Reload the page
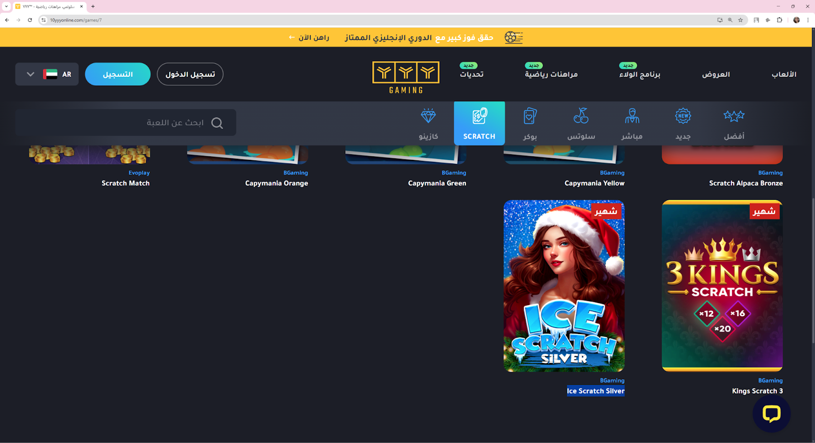Screen dimensions: 815x443 [x=30, y=20]
